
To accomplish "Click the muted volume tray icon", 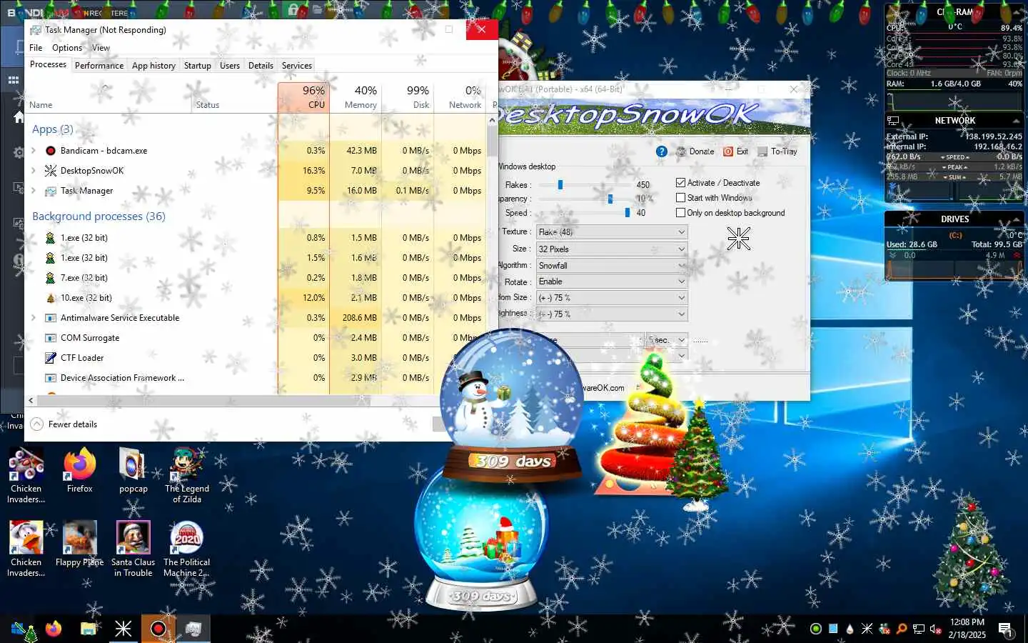I will click(936, 629).
